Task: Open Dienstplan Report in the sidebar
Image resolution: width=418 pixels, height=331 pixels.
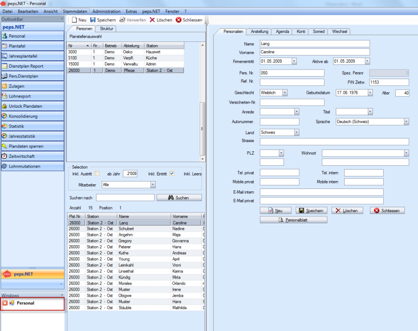Action: click(x=32, y=66)
